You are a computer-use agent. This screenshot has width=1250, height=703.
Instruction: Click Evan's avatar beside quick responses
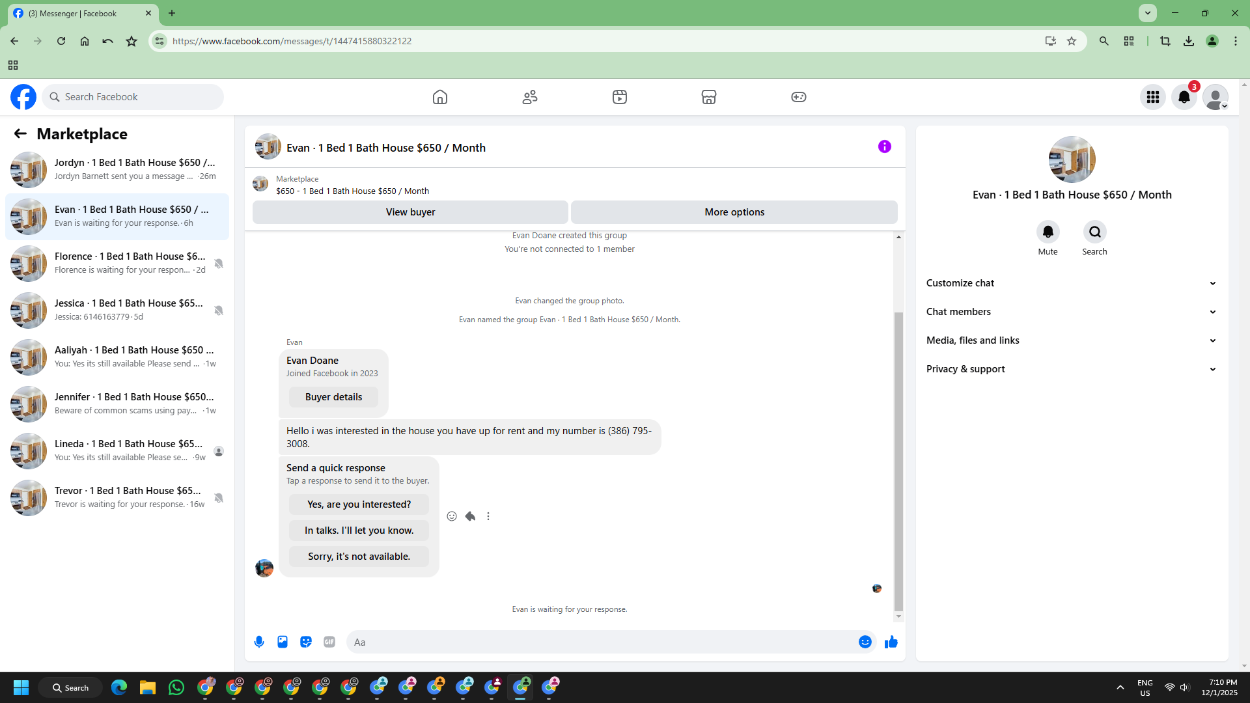click(264, 568)
